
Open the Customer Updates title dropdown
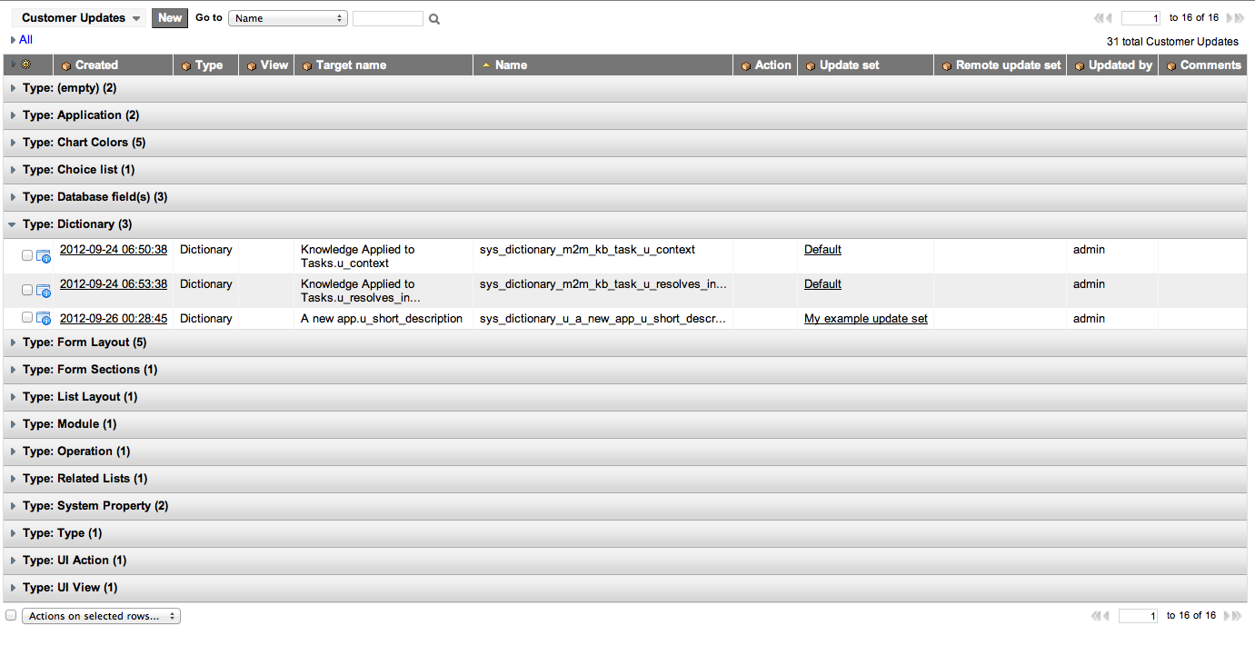click(x=81, y=18)
